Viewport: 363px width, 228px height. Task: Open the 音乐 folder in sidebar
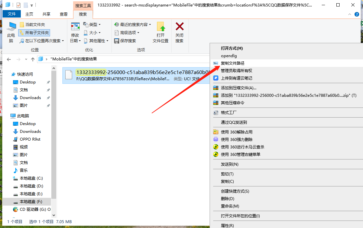coord(26,170)
